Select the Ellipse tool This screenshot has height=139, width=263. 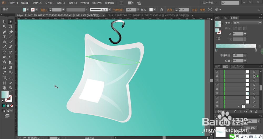(4, 42)
